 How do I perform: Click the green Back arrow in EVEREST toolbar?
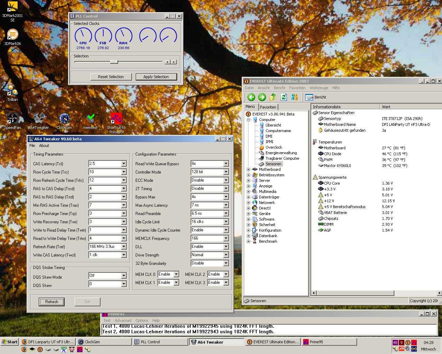251,97
